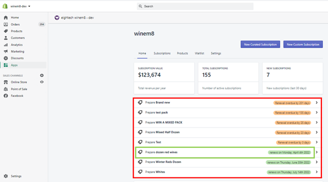Screen dimensions: 328x182
Task: Click the Online Store shop icon
Action: click(6, 82)
